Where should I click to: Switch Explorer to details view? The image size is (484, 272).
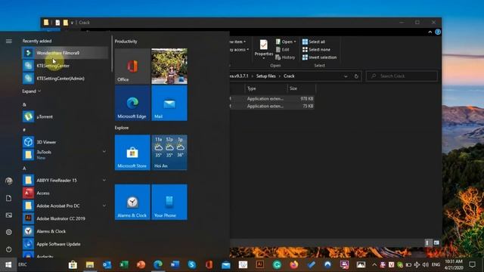tap(427, 243)
